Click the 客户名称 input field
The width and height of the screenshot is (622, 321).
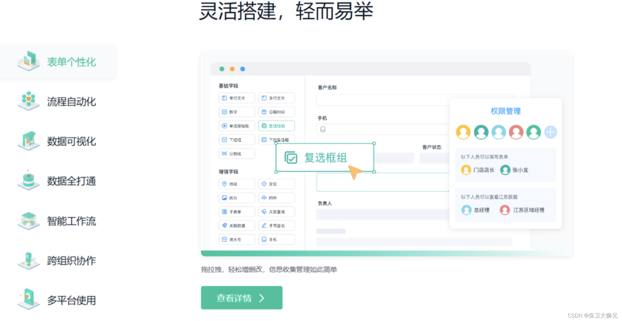[382, 100]
